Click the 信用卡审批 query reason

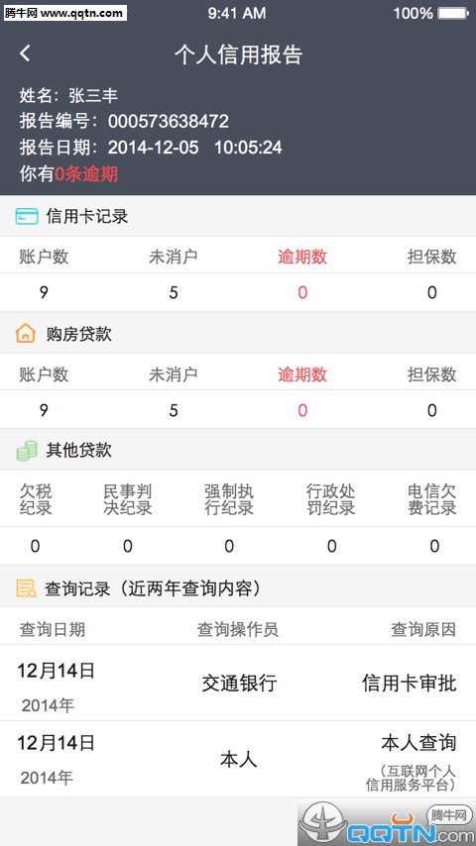tap(409, 684)
